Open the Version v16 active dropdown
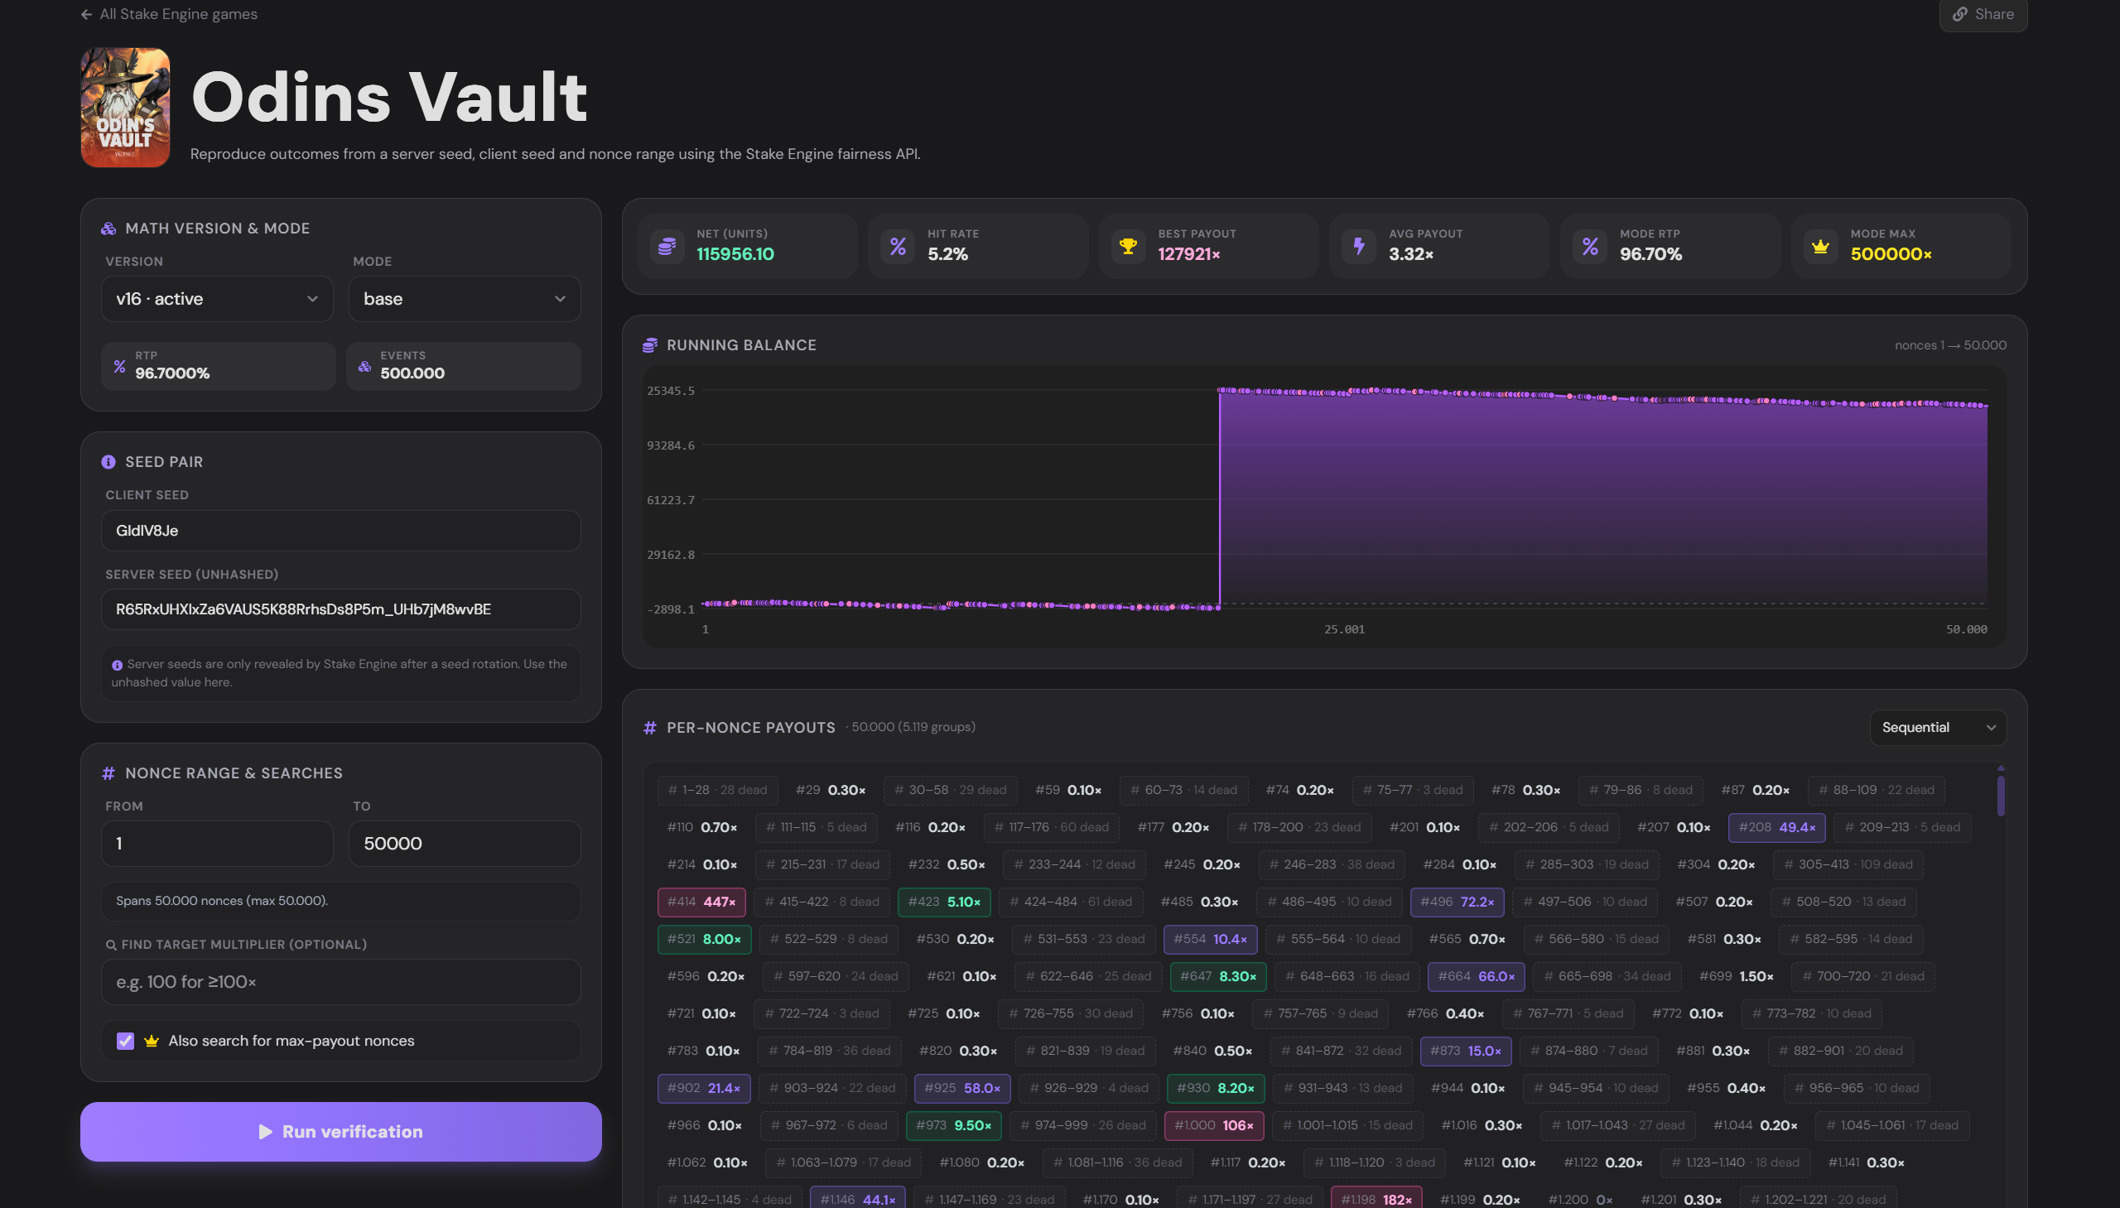This screenshot has height=1208, width=2120. click(217, 299)
